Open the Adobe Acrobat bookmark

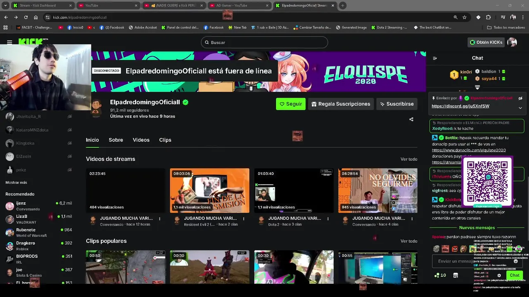[x=143, y=28]
